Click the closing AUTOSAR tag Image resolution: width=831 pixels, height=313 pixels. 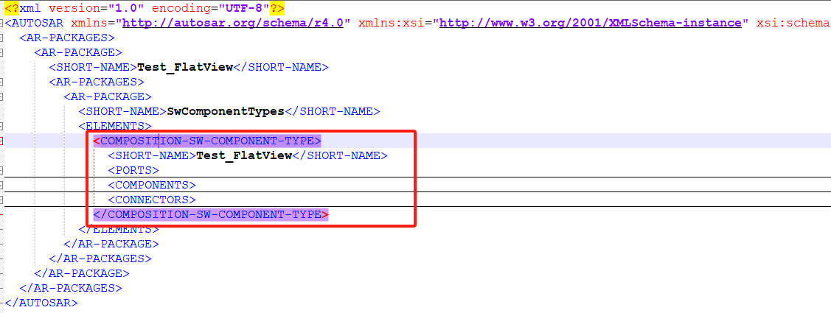coord(41,303)
